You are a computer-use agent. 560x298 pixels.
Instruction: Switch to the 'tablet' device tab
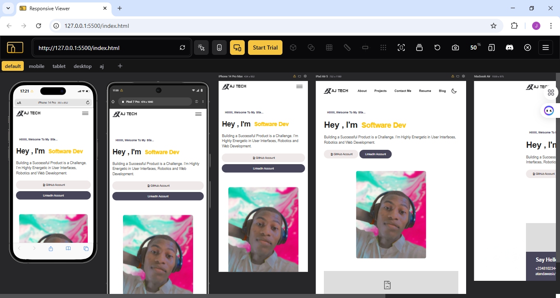59,66
